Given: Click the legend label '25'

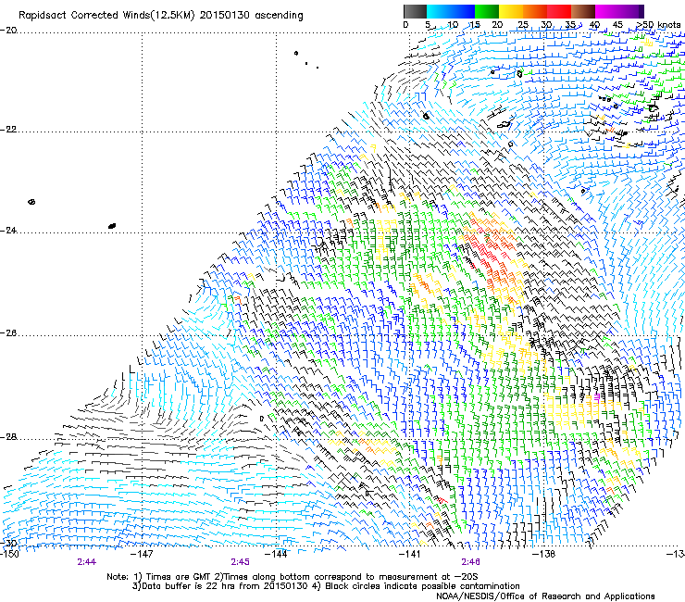Looking at the screenshot, I should pos(522,25).
